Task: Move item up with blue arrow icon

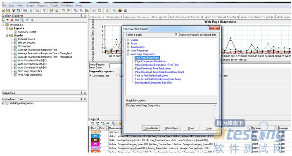Action: (27, 20)
